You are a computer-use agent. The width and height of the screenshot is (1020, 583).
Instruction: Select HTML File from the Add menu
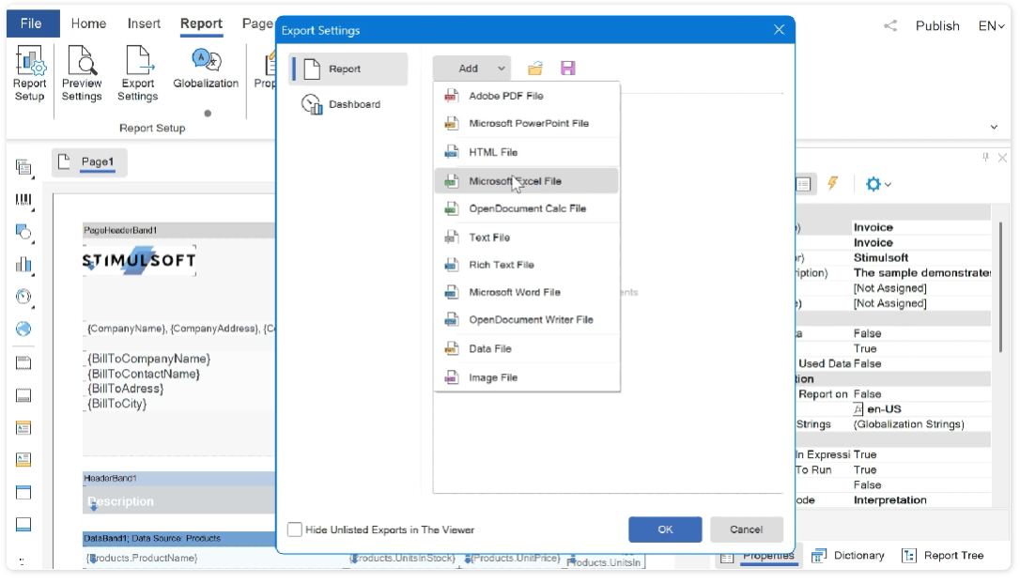[x=526, y=152]
